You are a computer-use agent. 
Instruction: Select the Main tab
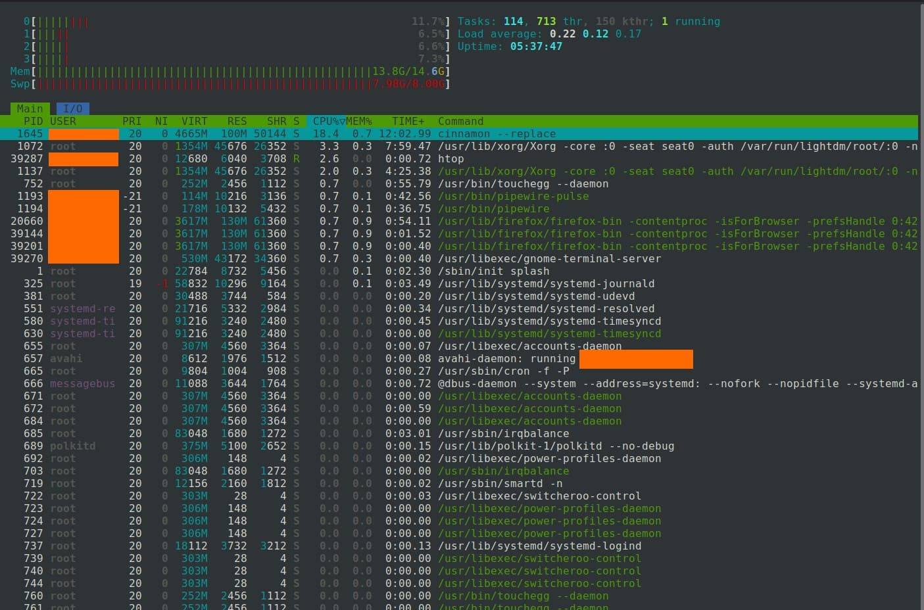[30, 108]
